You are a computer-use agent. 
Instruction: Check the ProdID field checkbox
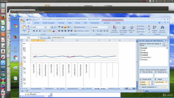[140, 50]
